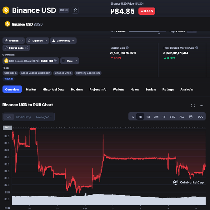Click the small Binance USD sticky header logo

(x=7, y=24)
